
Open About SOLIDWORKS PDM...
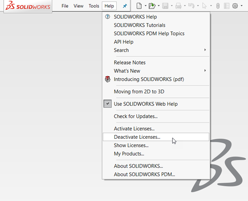(156, 174)
